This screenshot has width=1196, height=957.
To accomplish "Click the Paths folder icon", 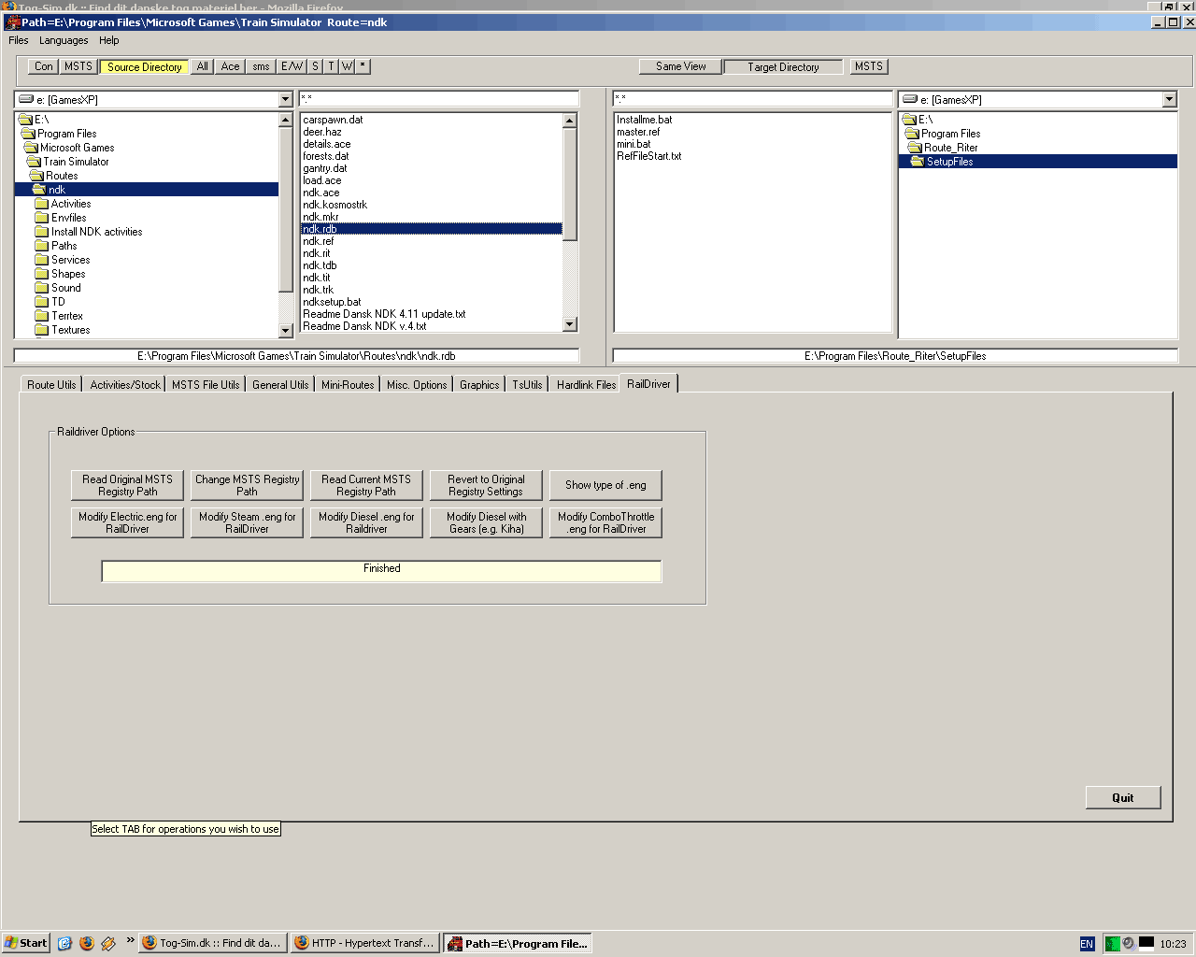I will (x=41, y=246).
